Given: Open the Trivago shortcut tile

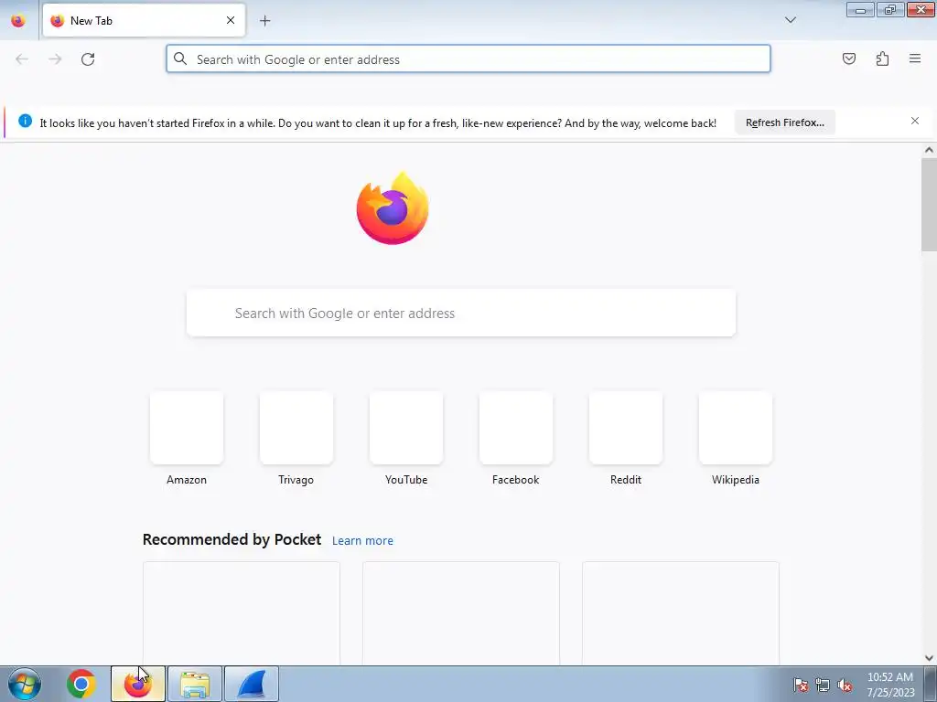Looking at the screenshot, I should (296, 440).
